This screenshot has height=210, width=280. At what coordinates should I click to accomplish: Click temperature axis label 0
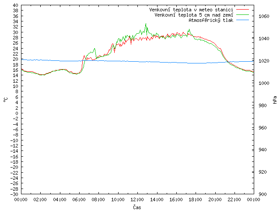coord(17,113)
